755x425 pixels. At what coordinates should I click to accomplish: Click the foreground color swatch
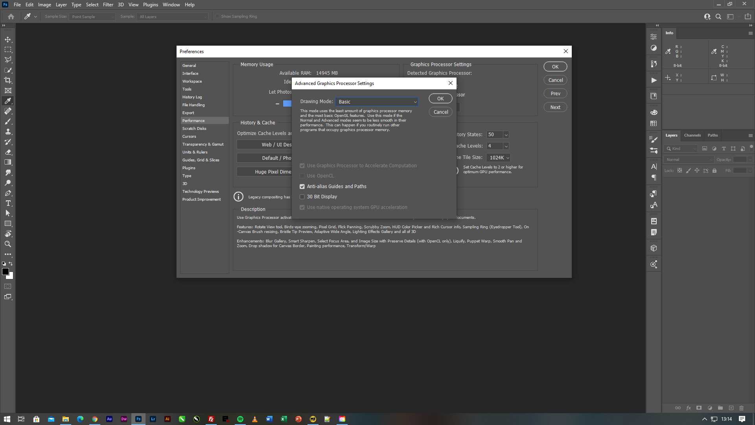pos(6,272)
